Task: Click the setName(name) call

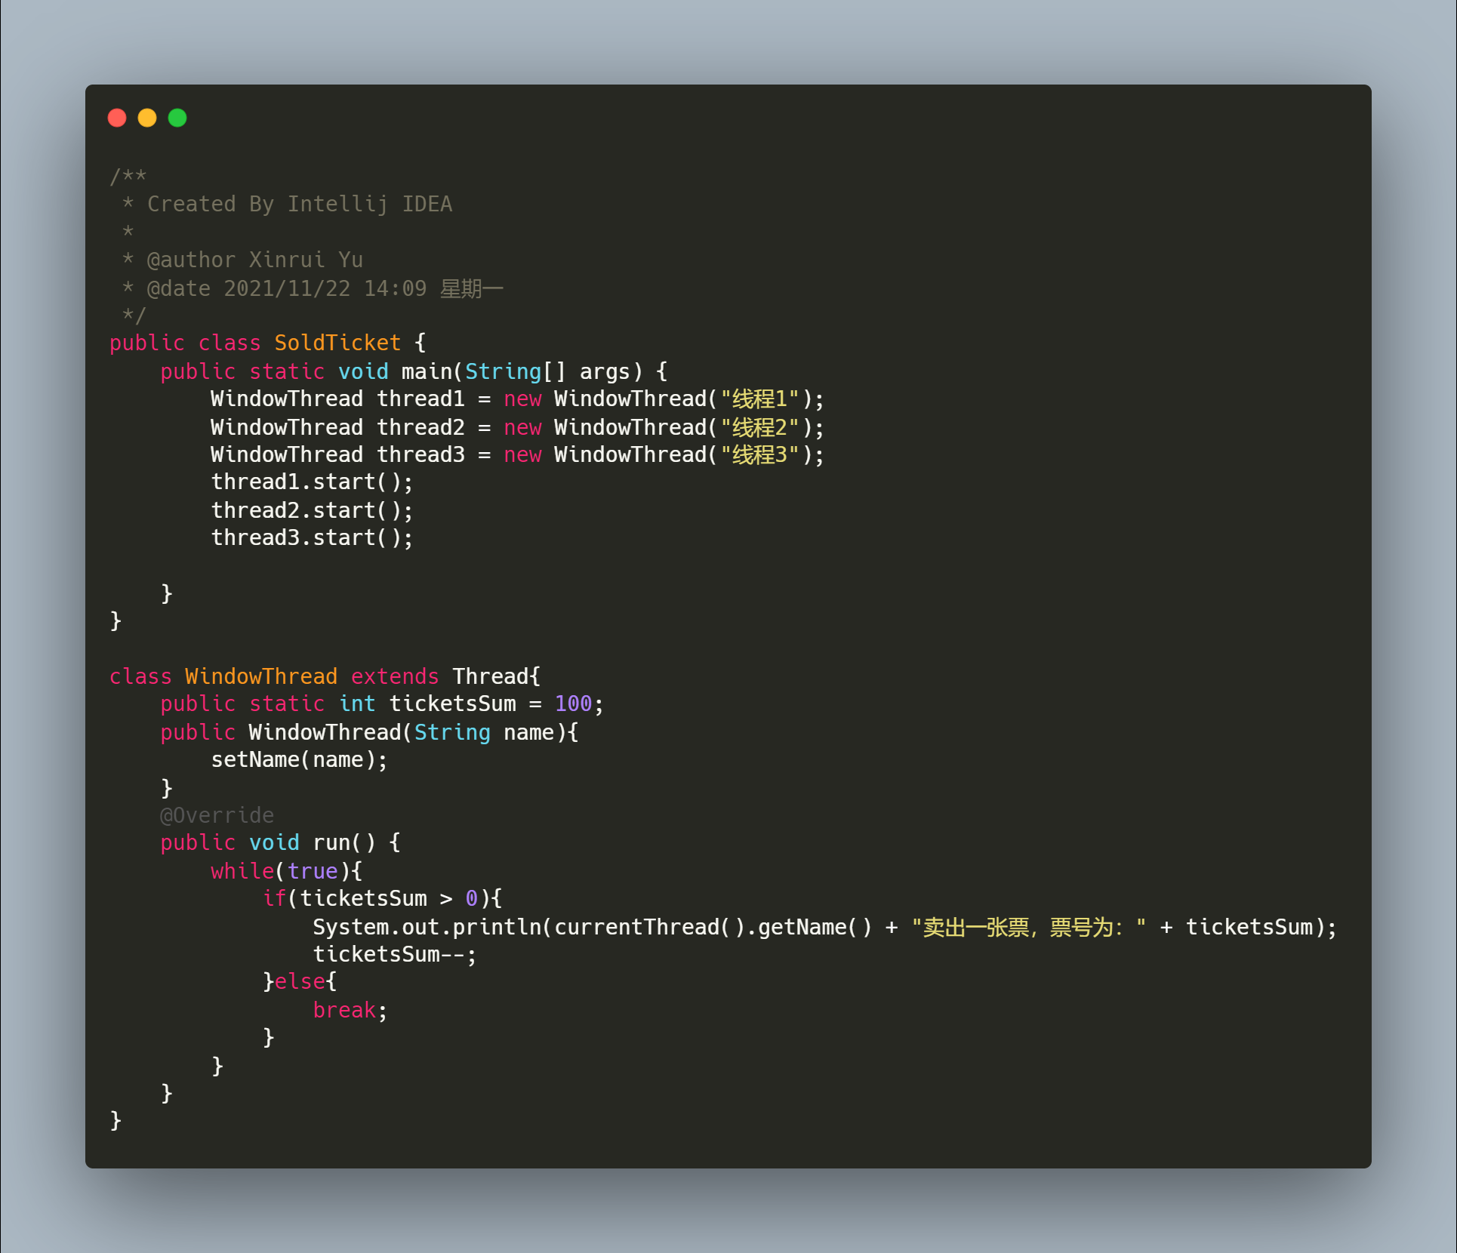Action: [298, 759]
